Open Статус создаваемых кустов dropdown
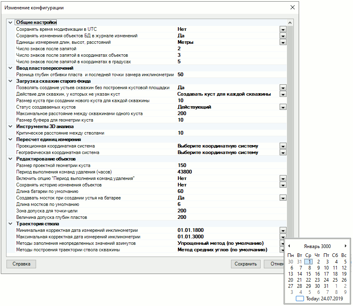The height and width of the screenshot is (306, 353). [x=283, y=107]
